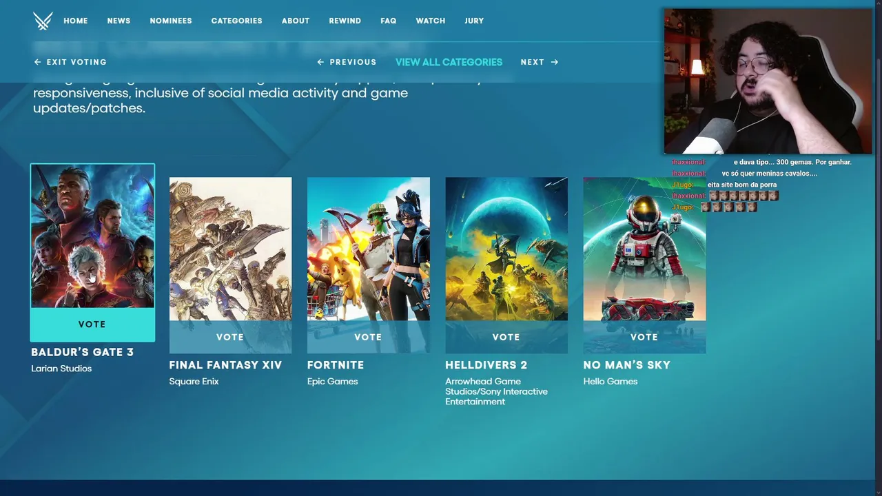882x496 pixels.
Task: Vote for No Man's Sky
Action: [x=644, y=337]
